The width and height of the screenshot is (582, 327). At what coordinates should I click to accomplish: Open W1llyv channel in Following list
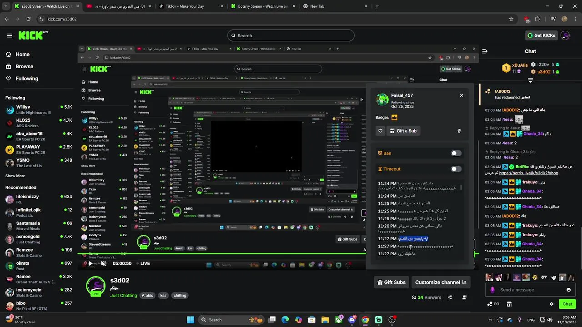[x=39, y=109]
